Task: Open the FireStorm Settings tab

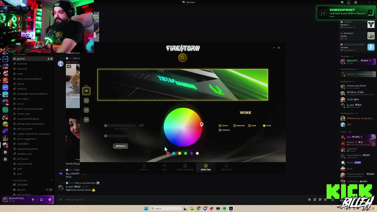Action: tap(226, 168)
